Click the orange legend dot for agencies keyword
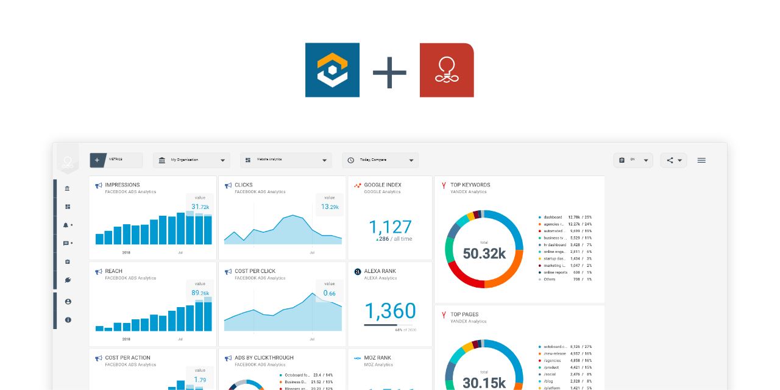This screenshot has width=780, height=390. click(540, 224)
